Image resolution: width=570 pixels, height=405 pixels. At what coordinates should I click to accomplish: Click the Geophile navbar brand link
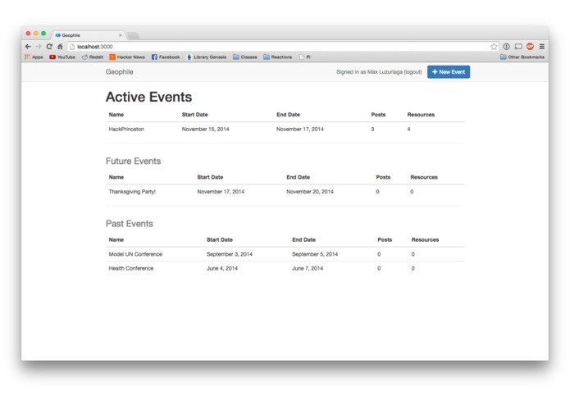point(119,72)
